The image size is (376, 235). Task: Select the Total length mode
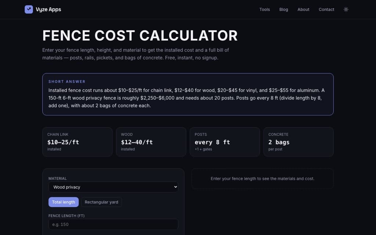point(64,202)
